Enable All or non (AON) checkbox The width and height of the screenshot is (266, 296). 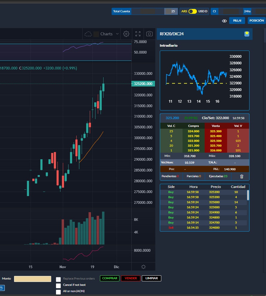coord(58,292)
